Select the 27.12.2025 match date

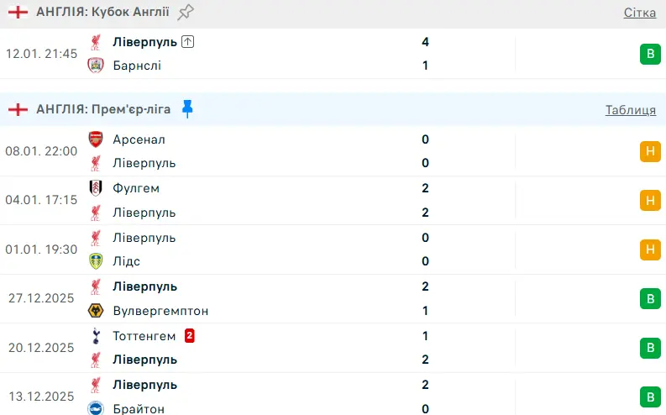coord(41,298)
